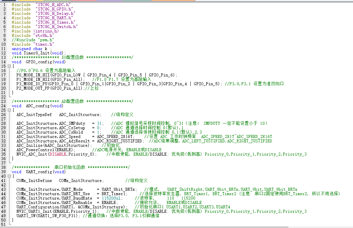Click the P1_MODE_IN_HIZ call on line 18

51,79
